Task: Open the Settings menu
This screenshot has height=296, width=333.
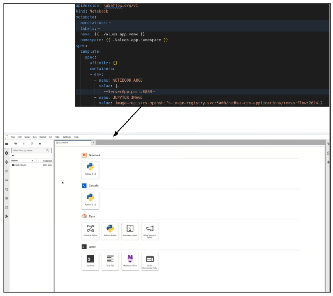Action: click(x=67, y=137)
